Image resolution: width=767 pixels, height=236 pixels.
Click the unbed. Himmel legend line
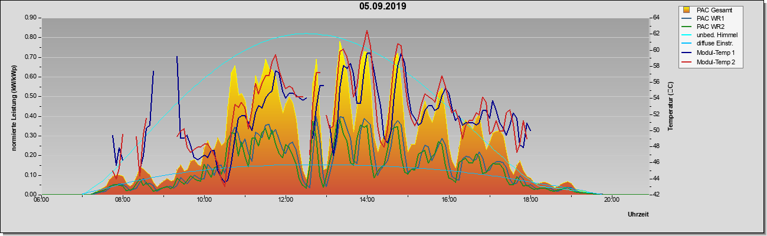[687, 36]
